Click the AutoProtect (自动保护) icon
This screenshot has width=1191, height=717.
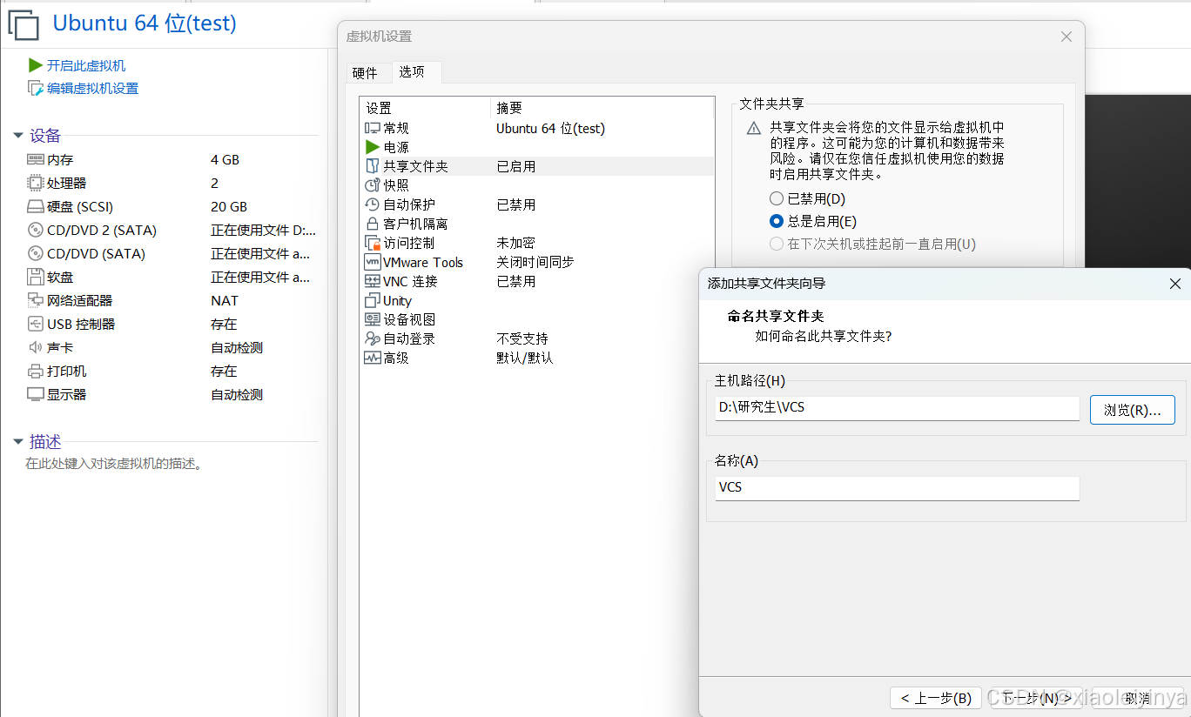pos(373,205)
